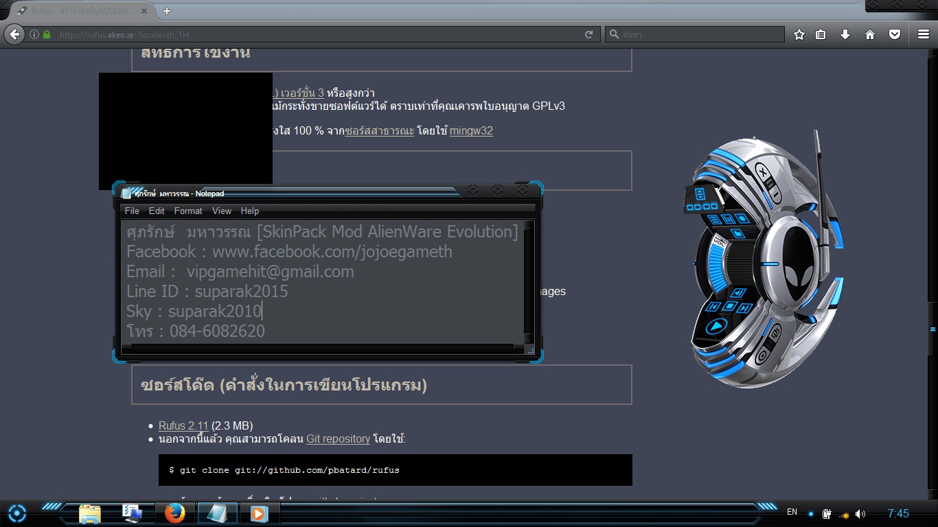938x527 pixels.
Task: Open Notepad Help menu
Action: [250, 211]
